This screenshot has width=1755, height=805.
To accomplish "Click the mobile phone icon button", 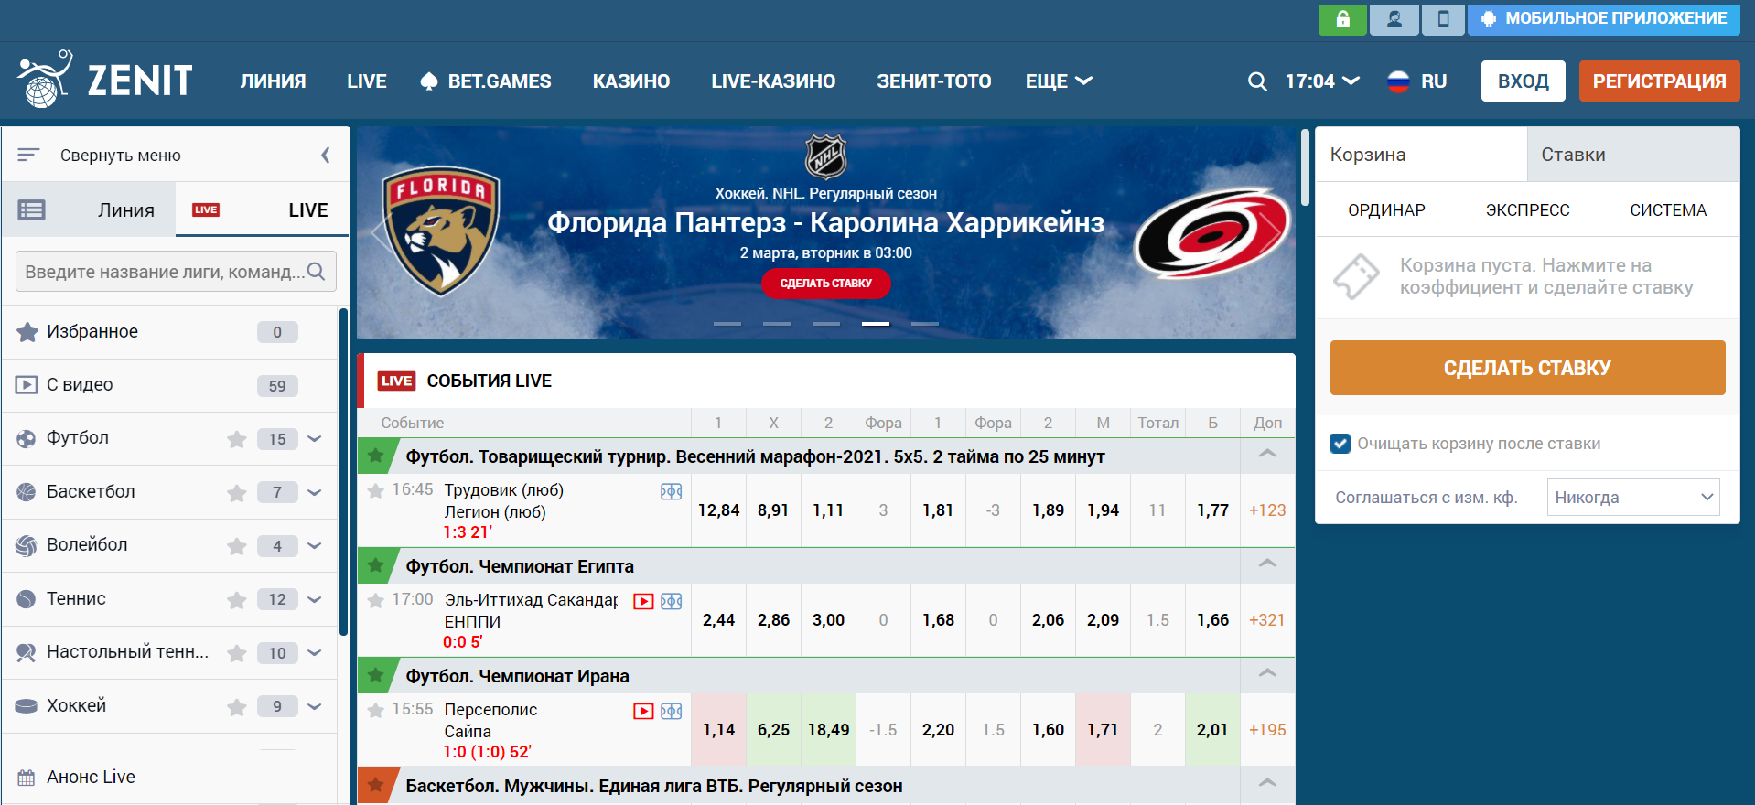I will click(x=1443, y=19).
